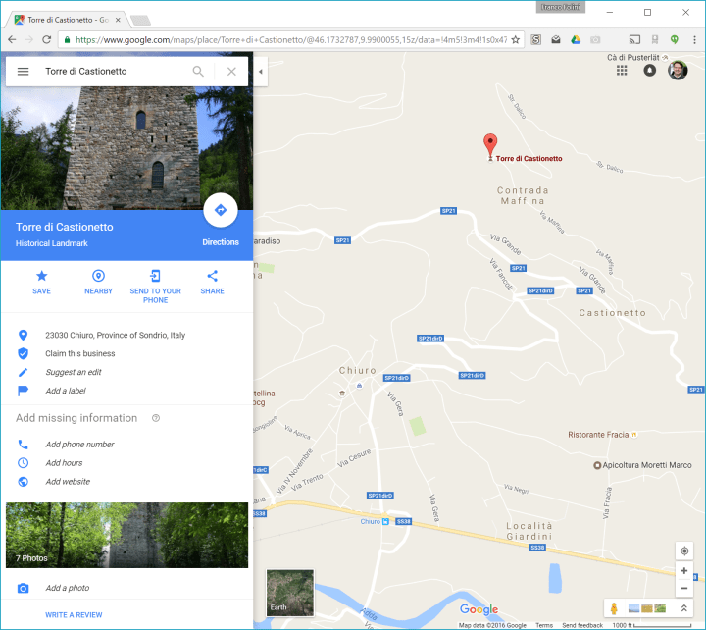Click the Street View pegman icon
706x630 pixels.
[614, 608]
